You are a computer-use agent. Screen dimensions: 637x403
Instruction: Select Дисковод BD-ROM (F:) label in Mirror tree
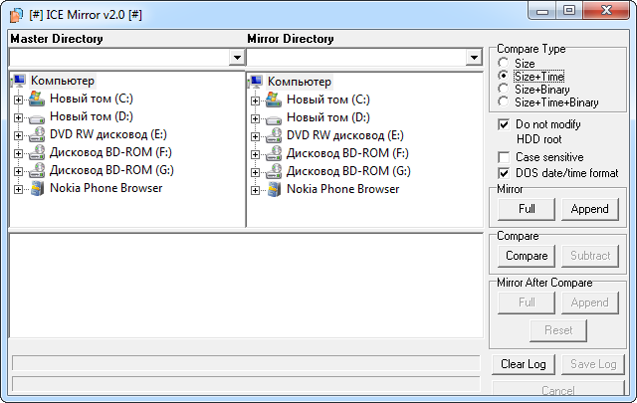347,153
